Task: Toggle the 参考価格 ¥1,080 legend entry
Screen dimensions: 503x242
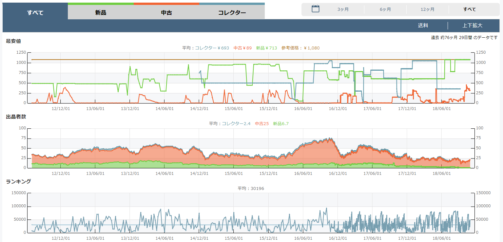Action: tap(300, 48)
